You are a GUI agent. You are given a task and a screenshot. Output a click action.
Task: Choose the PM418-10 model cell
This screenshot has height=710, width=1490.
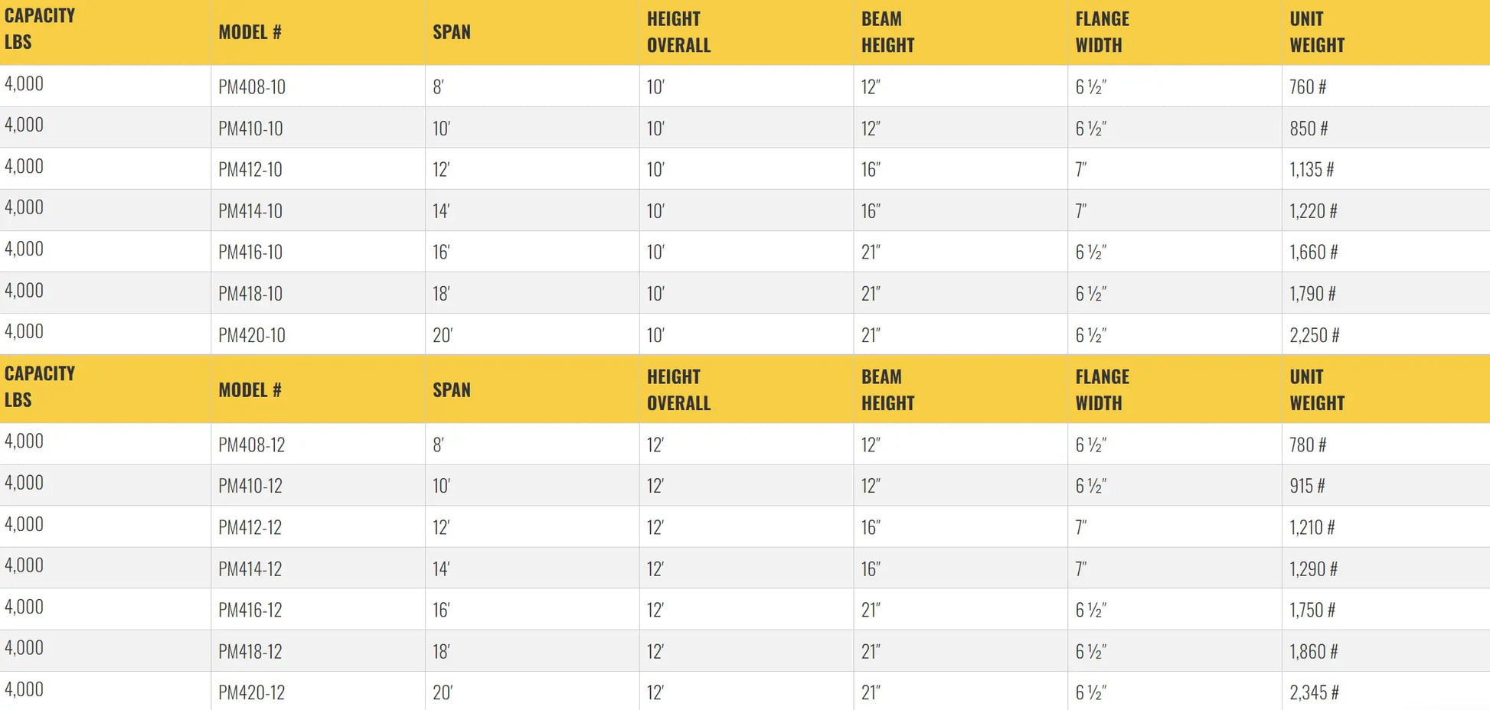pyautogui.click(x=250, y=294)
